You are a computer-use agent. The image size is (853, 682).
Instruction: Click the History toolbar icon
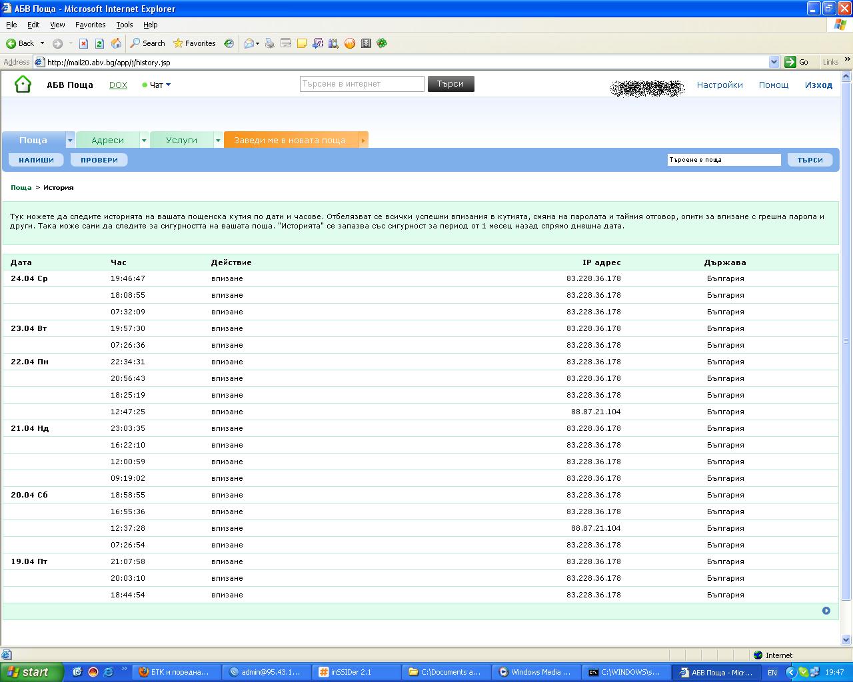[x=229, y=43]
